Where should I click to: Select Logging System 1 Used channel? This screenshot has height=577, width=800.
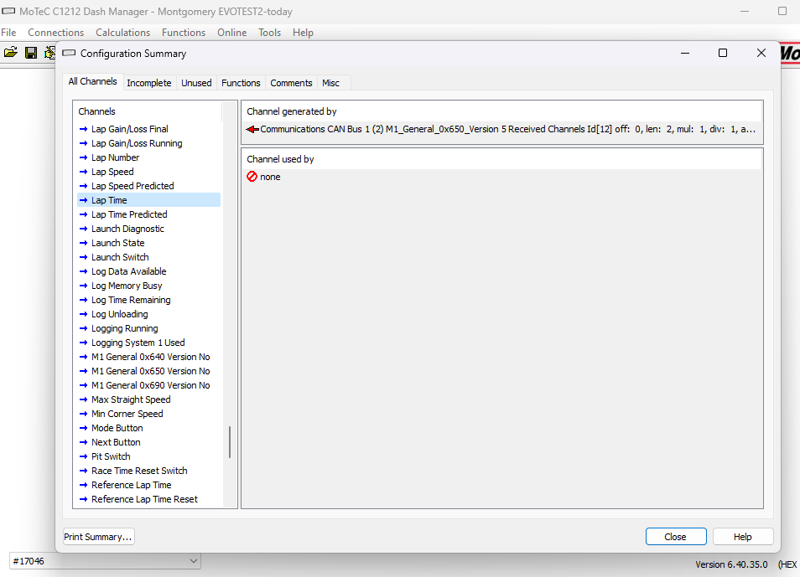tap(149, 343)
